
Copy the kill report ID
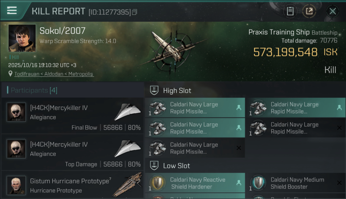pyautogui.click(x=135, y=12)
